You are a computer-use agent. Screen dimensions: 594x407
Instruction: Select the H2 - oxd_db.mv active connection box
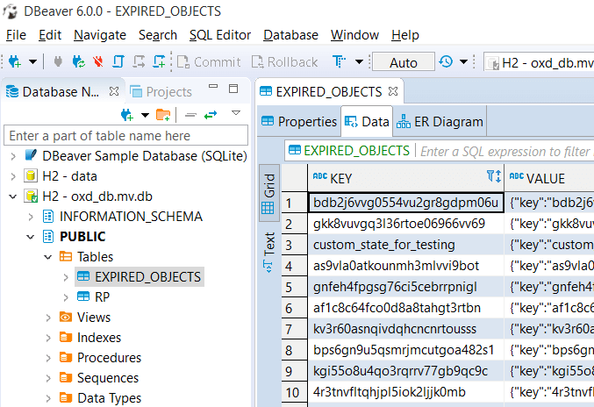pos(539,62)
